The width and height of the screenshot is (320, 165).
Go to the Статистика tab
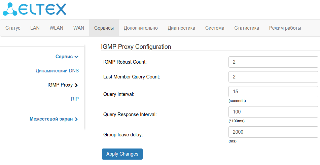pos(247,28)
